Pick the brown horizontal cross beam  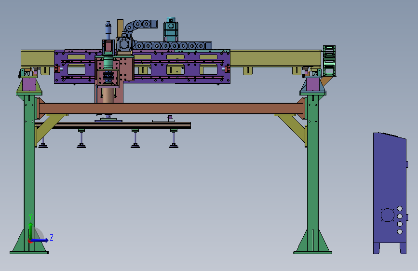pos(171,108)
